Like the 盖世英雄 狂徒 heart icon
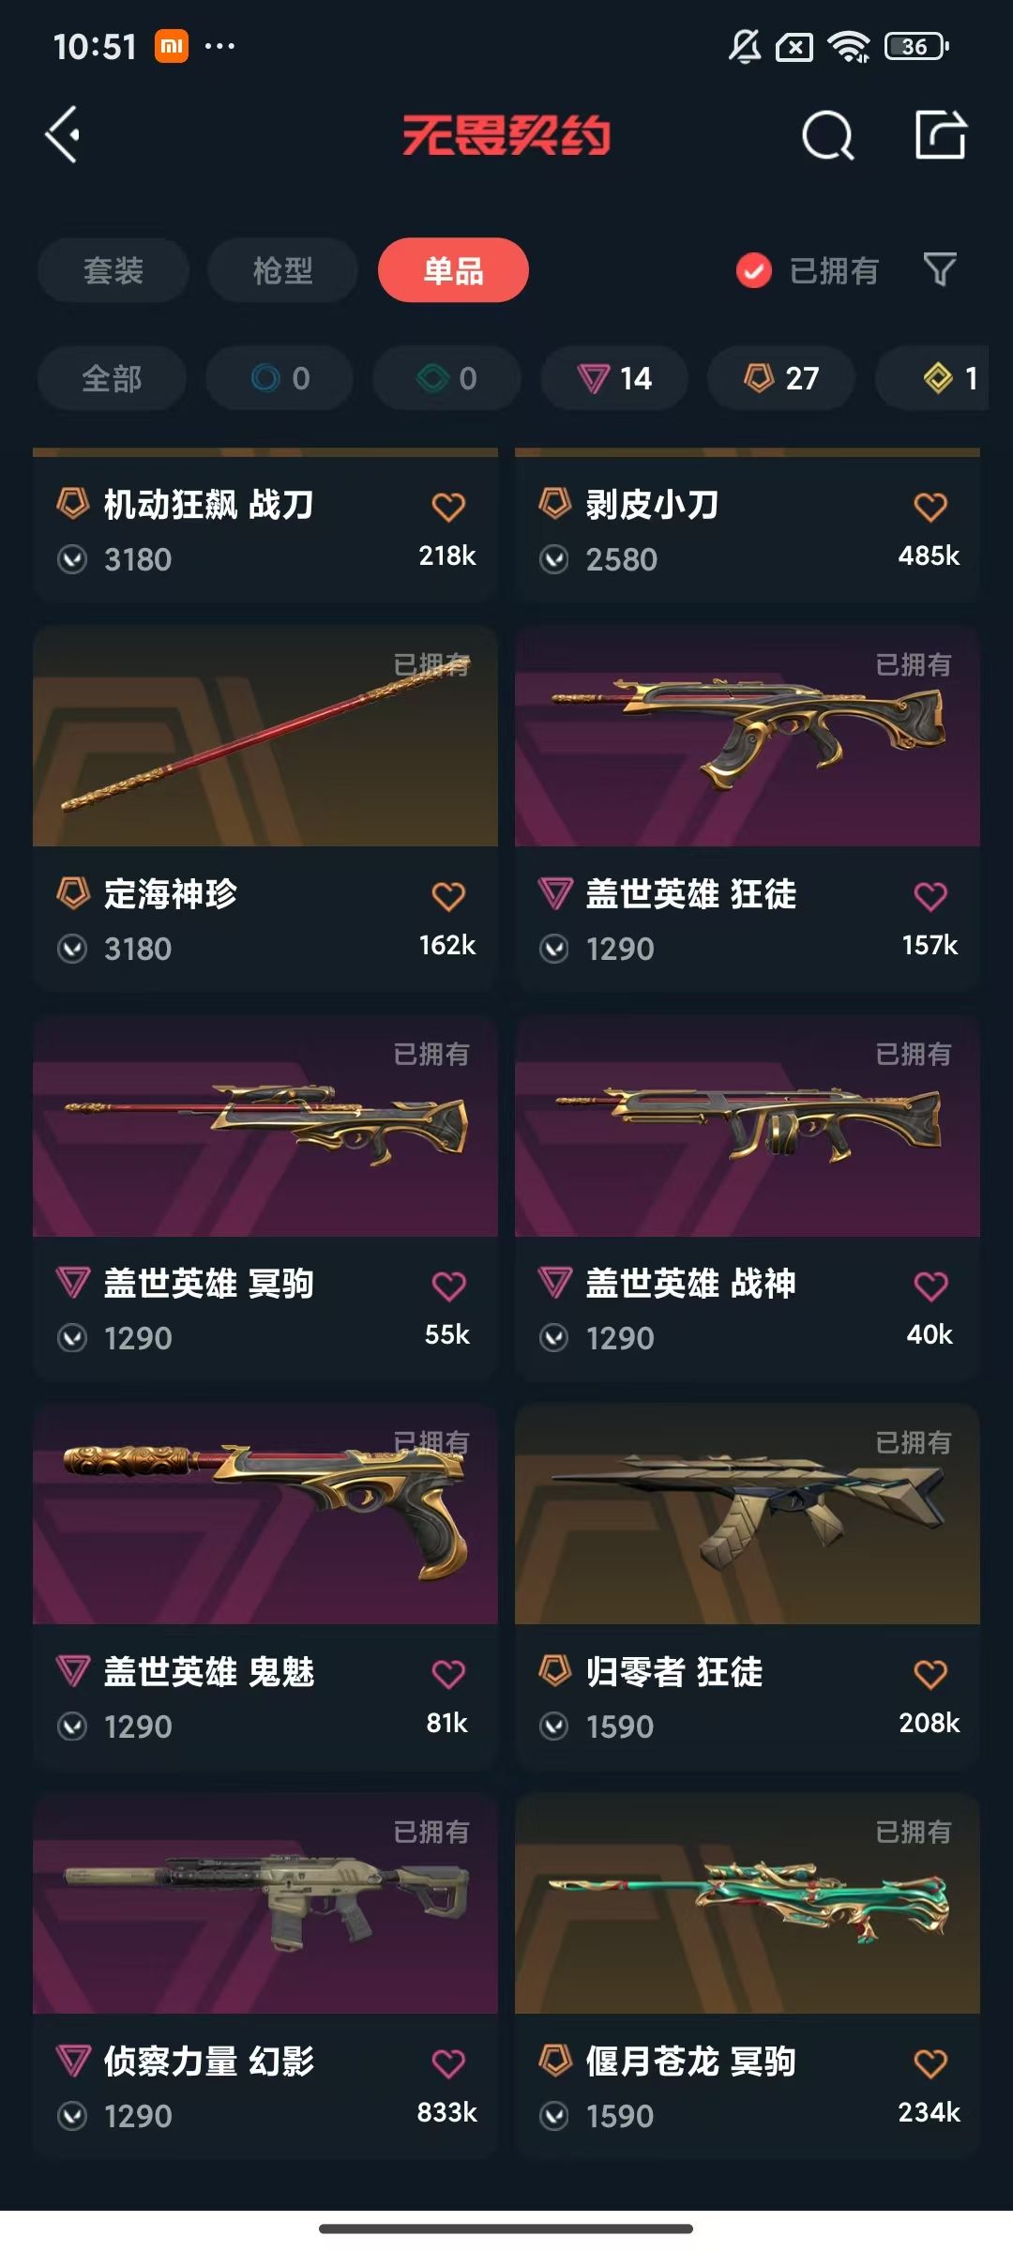1013x2252 pixels. point(930,896)
